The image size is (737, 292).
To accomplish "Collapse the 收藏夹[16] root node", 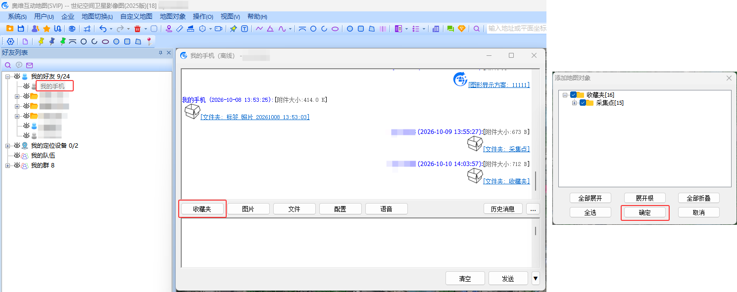I will pyautogui.click(x=565, y=95).
